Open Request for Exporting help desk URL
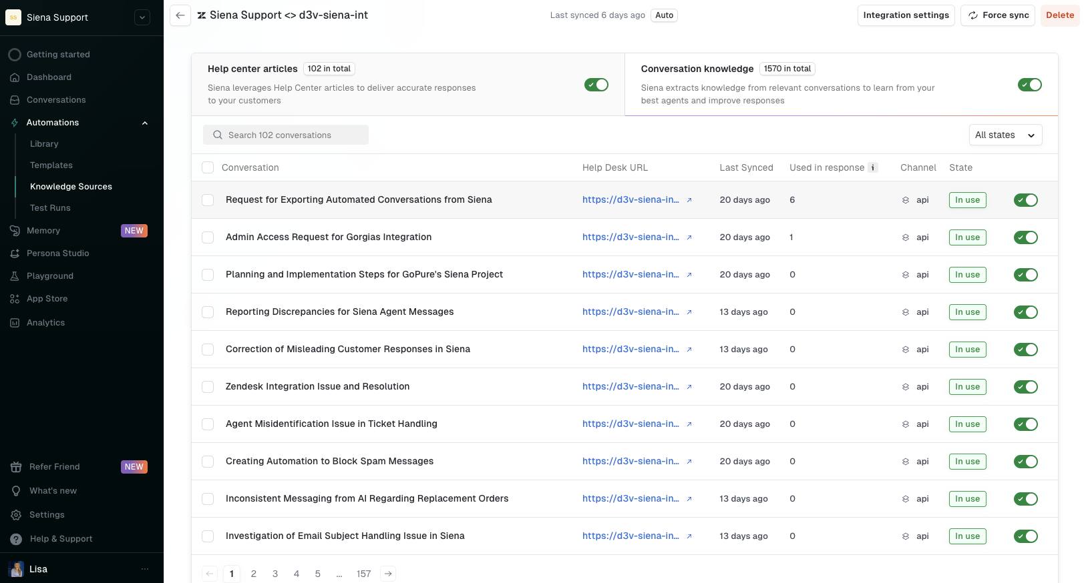The image size is (1084, 583). tap(630, 199)
